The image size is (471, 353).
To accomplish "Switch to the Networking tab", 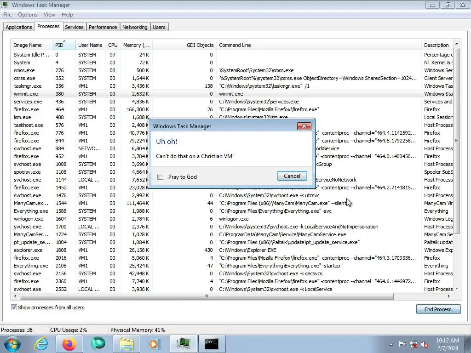I will click(x=135, y=27).
